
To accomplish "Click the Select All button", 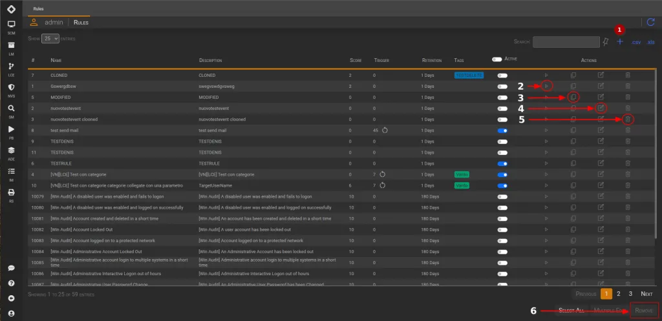I will [571, 311].
